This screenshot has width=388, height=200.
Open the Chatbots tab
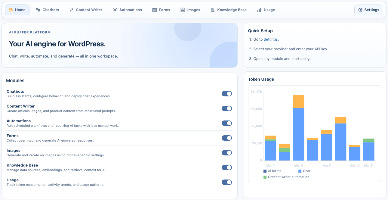(48, 10)
